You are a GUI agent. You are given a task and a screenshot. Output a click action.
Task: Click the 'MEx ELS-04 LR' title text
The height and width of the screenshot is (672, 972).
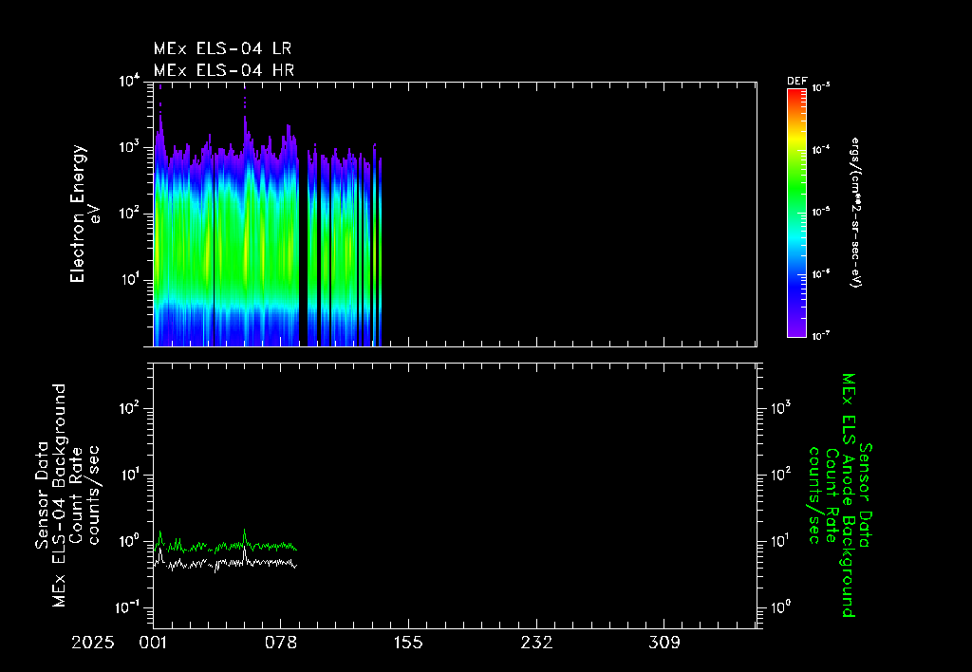[x=222, y=48]
